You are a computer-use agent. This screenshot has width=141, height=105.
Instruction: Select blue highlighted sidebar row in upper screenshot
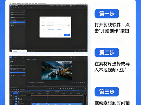(x=17, y=22)
